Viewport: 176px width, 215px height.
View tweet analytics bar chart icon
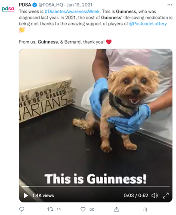pyautogui.click(x=145, y=209)
